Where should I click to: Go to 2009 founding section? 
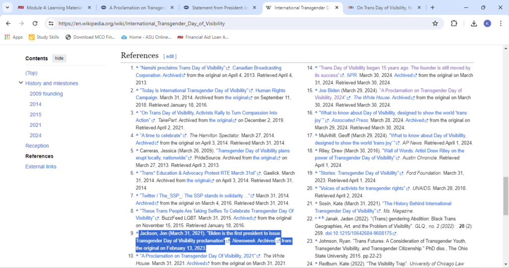coord(46,94)
